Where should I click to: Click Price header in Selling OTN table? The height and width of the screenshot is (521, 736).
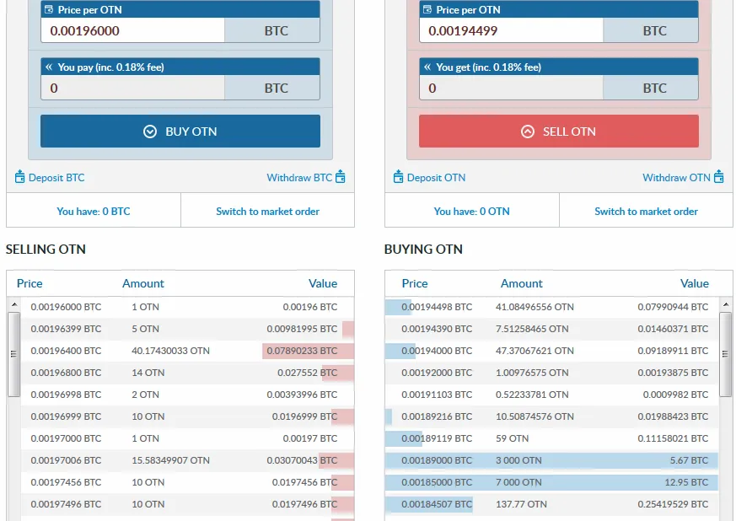point(30,283)
